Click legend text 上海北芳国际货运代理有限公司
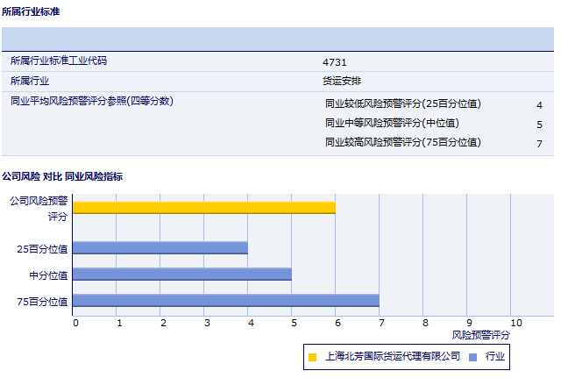 pyautogui.click(x=392, y=357)
